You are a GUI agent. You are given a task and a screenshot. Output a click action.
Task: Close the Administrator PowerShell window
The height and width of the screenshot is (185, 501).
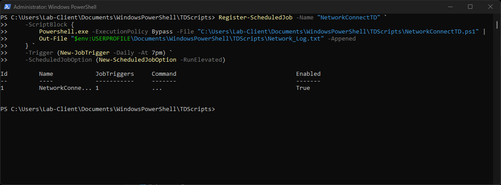pyautogui.click(x=490, y=7)
